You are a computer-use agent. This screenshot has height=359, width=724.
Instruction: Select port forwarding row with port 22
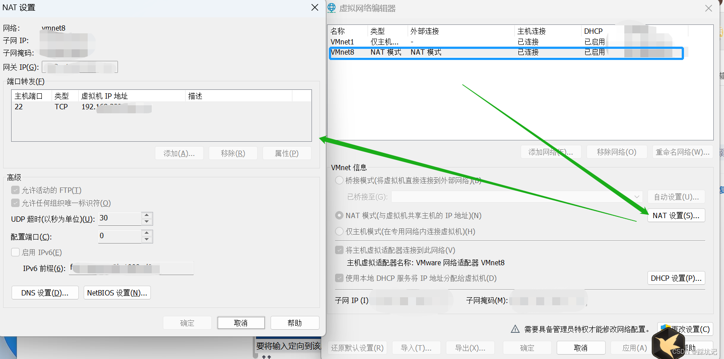[x=161, y=107]
